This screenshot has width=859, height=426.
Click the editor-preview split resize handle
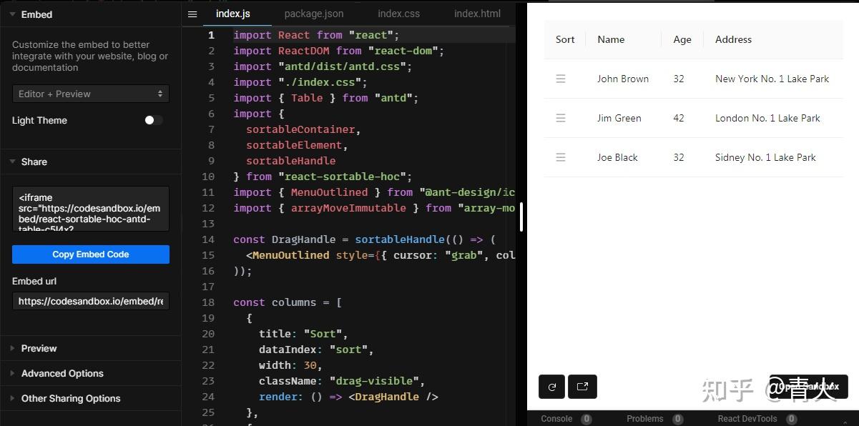tap(521, 217)
